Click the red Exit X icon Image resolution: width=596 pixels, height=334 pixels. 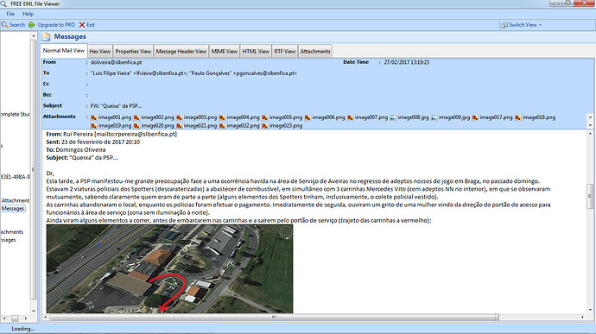pos(82,25)
